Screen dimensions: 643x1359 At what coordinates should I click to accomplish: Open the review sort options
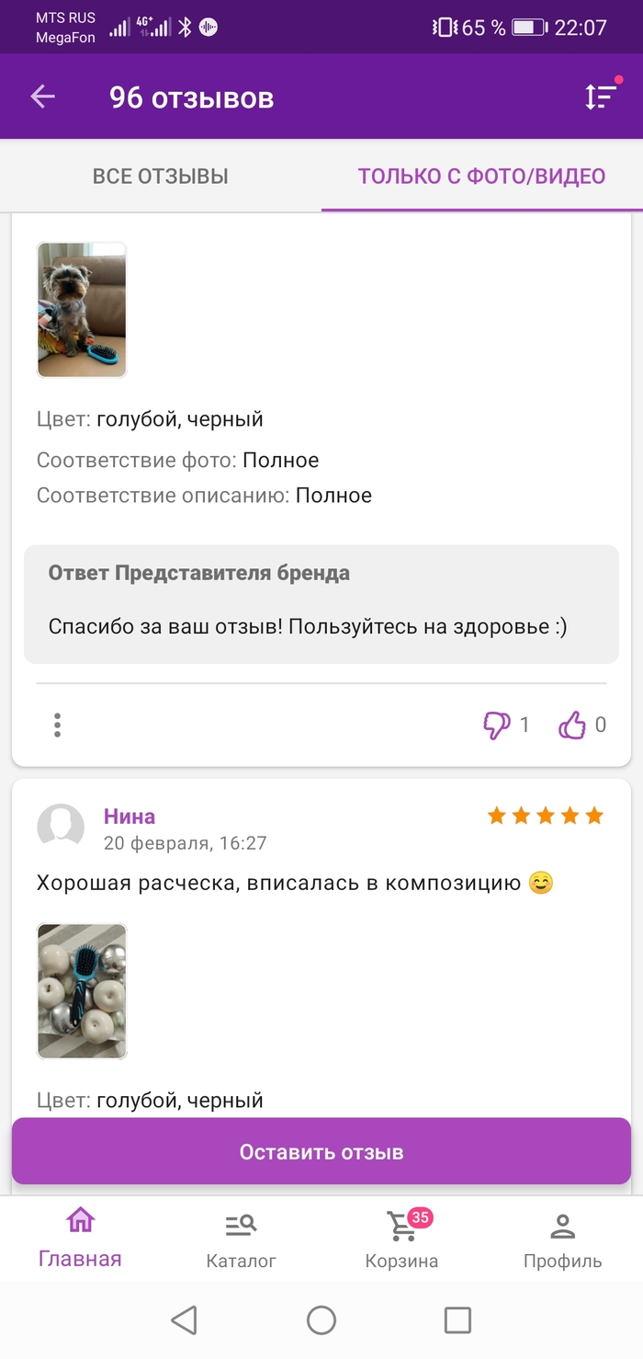pos(601,97)
